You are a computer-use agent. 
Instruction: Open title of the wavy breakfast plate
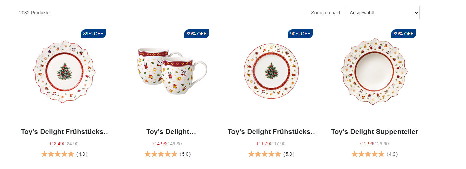65,132
